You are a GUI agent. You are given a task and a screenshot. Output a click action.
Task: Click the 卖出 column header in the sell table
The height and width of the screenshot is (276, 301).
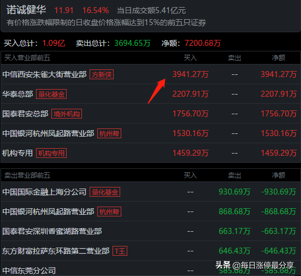[x=234, y=175]
